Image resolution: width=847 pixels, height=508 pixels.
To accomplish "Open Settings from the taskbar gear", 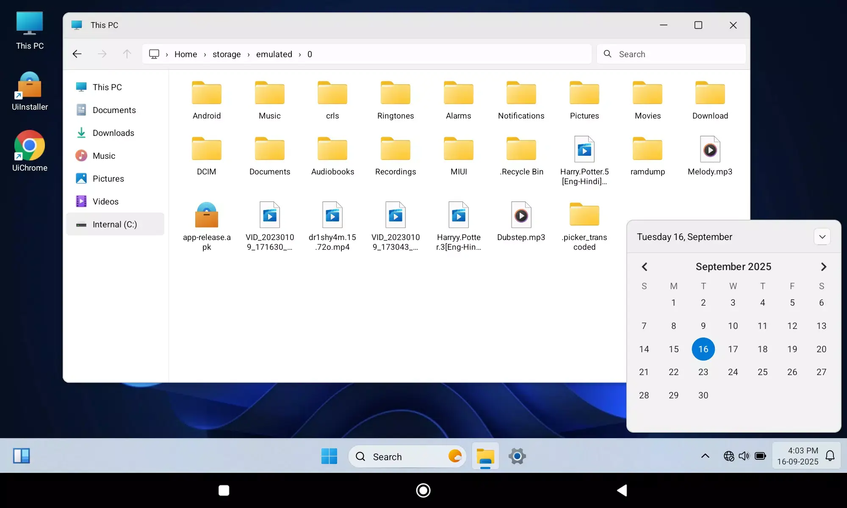I will coord(517,456).
